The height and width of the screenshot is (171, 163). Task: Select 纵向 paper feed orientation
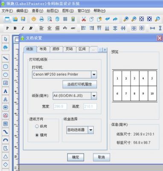click(41, 126)
